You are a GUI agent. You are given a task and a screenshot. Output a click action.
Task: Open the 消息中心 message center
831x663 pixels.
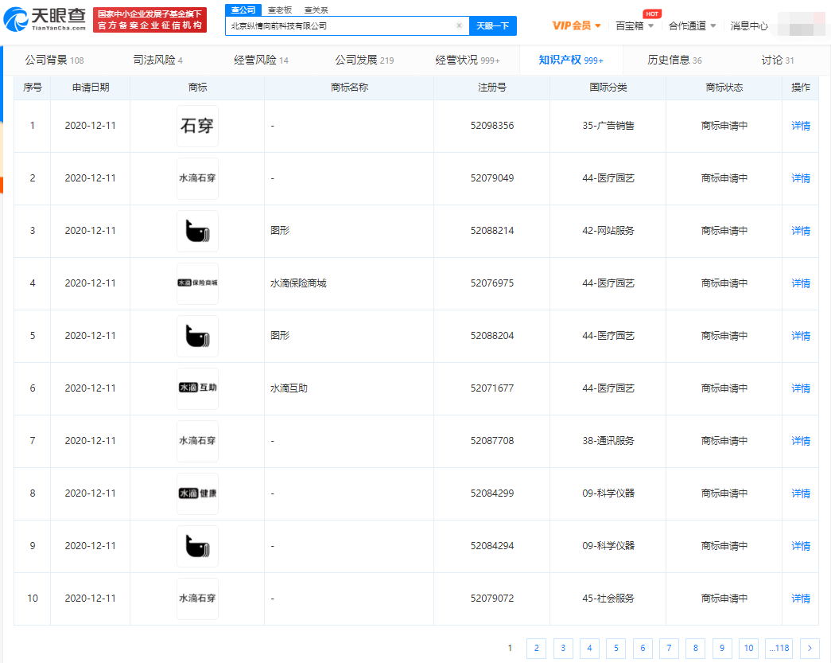point(749,25)
